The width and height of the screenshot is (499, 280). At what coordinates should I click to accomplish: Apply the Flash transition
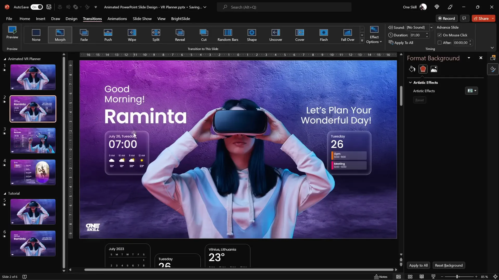pos(324,35)
